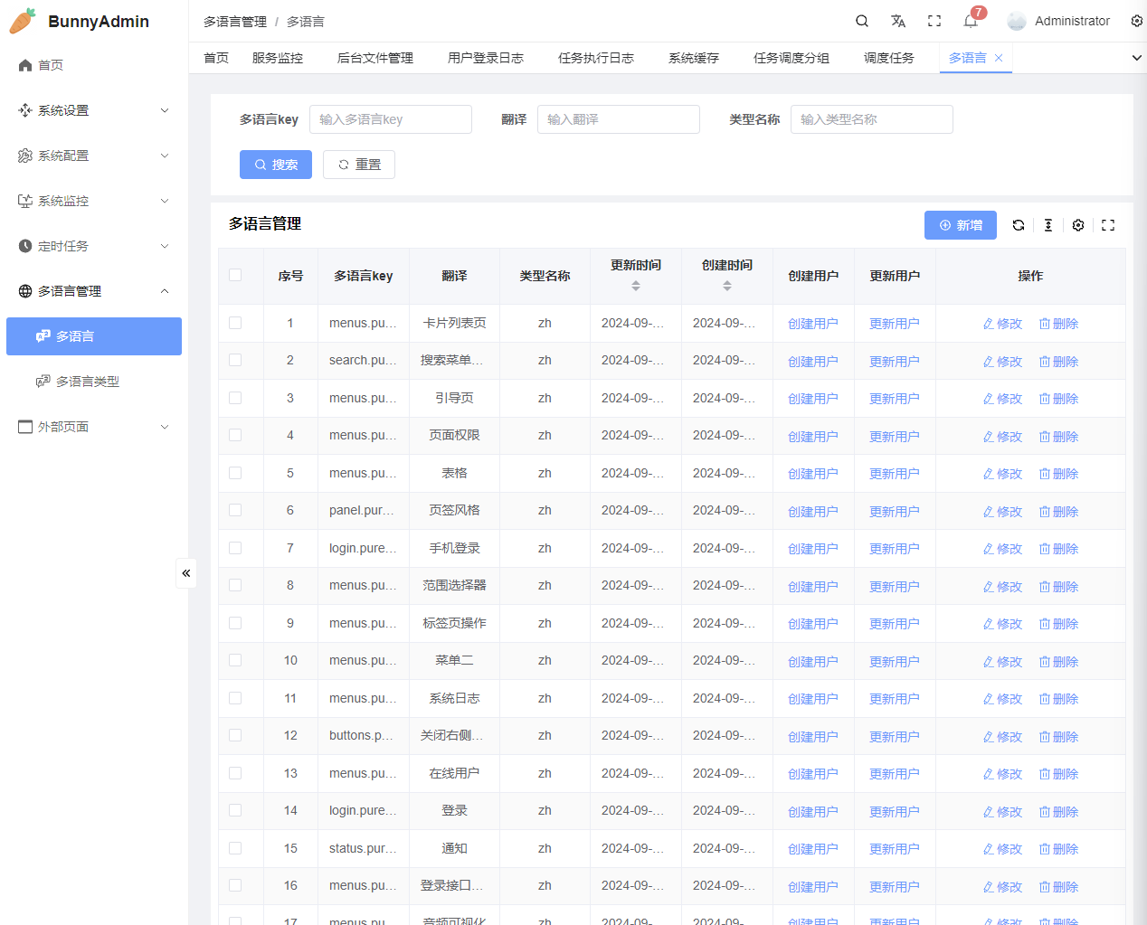Click the 多语言管理 globe icon
1147x925 pixels.
25,291
